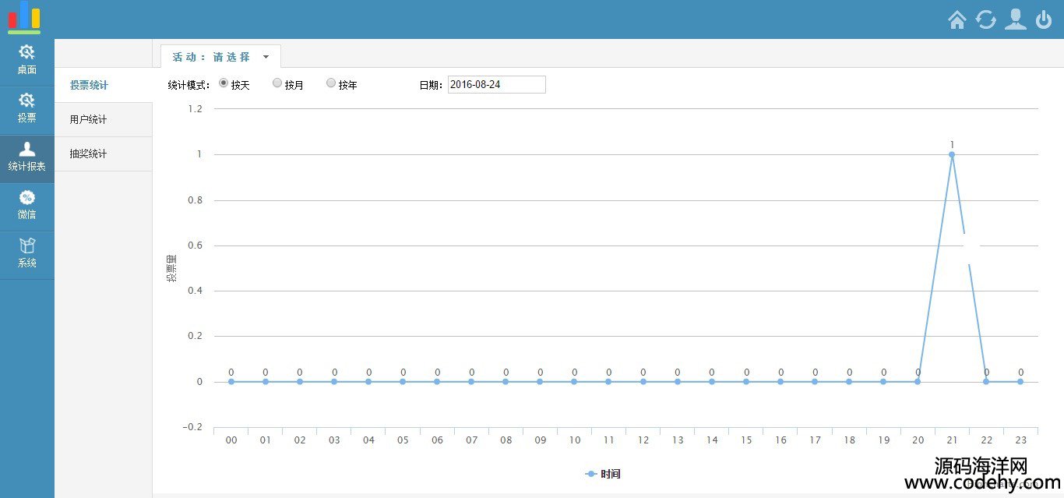Open 微信 section in sidebar
The width and height of the screenshot is (1064, 498).
click(x=27, y=205)
